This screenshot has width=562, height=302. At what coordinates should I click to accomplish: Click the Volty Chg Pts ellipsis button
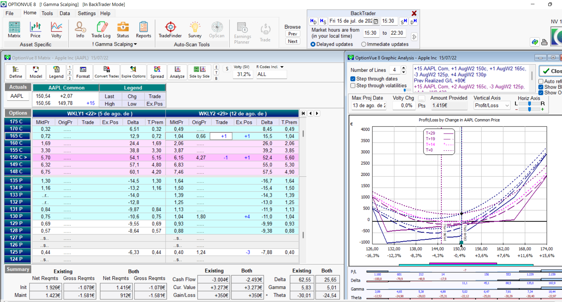[x=421, y=98]
